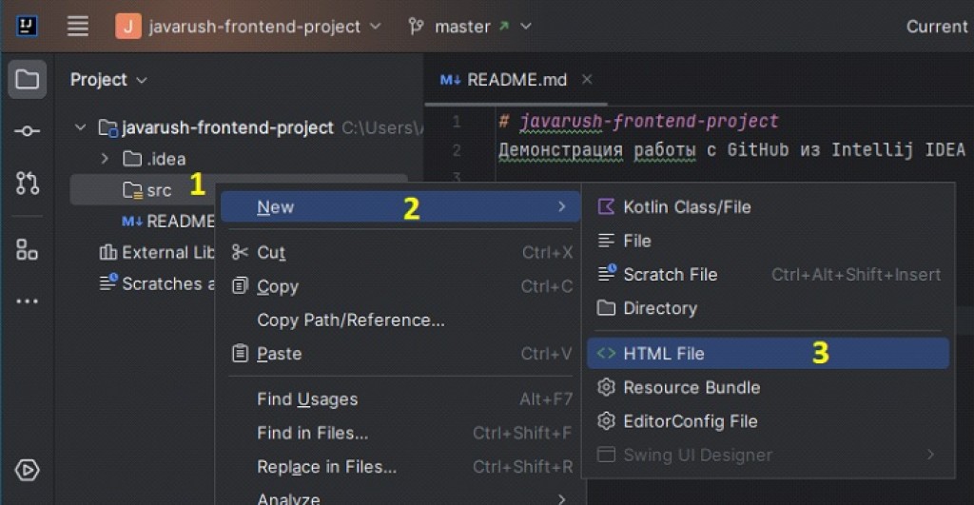Click the scissors Cut icon

(x=240, y=252)
